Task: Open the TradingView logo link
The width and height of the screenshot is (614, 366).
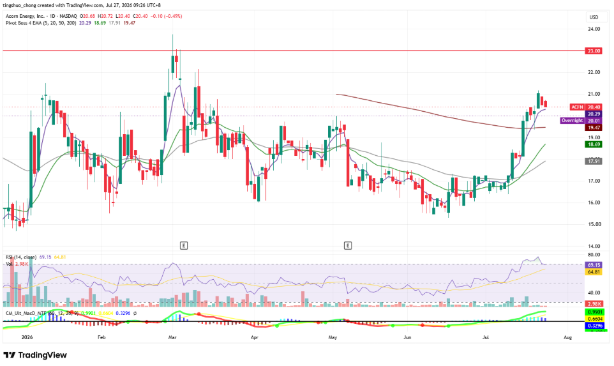Action: (x=35, y=355)
